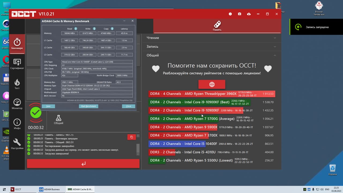Open Настройки wrench settings

point(17,144)
